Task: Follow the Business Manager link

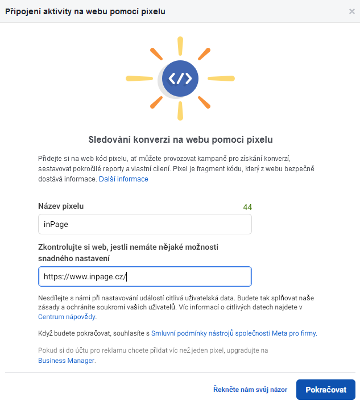Action: (x=67, y=361)
